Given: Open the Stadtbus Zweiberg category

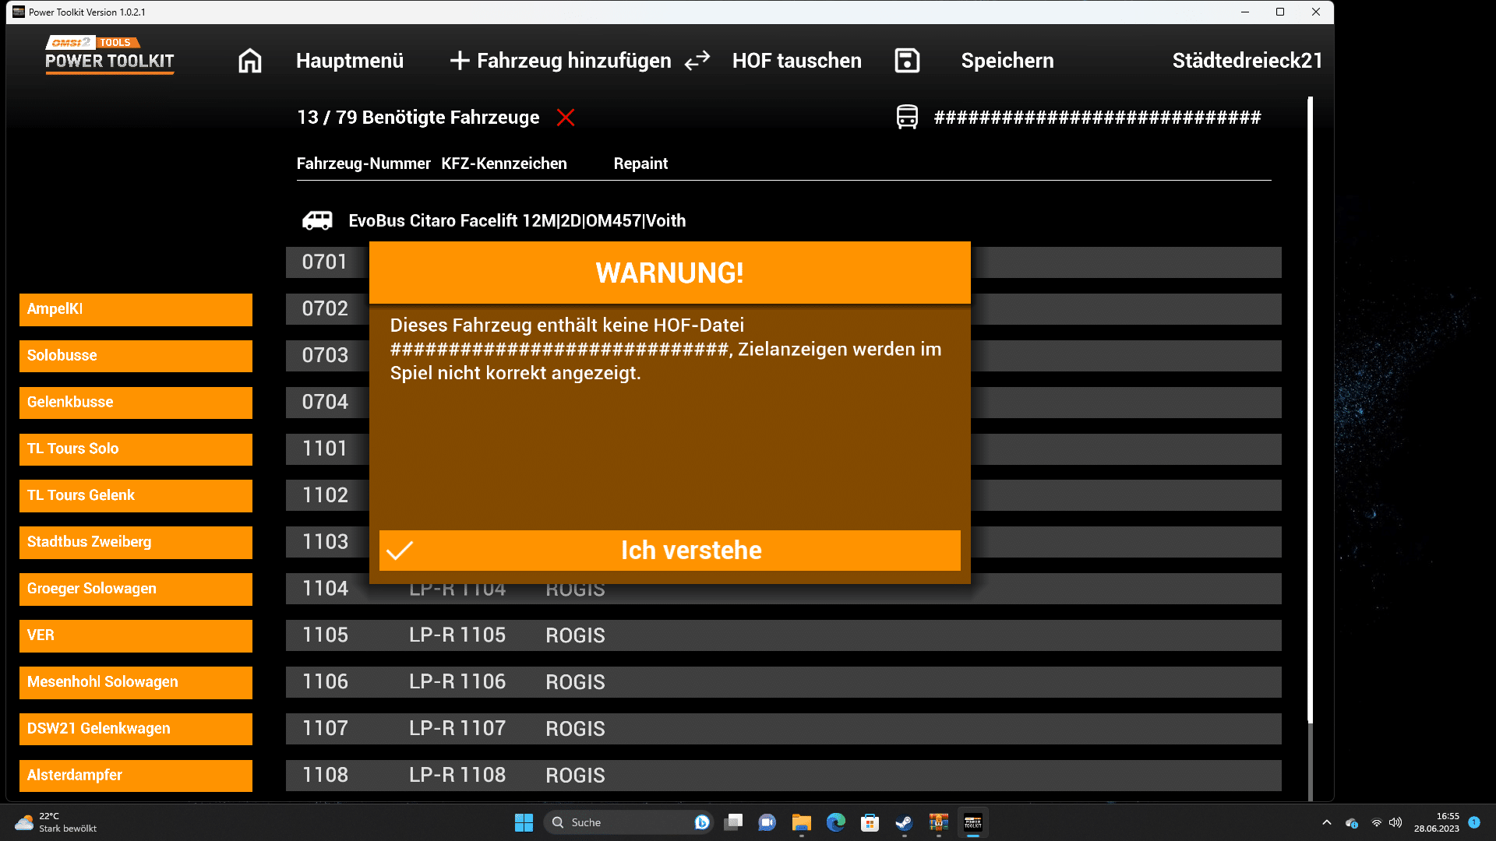Looking at the screenshot, I should tap(136, 542).
